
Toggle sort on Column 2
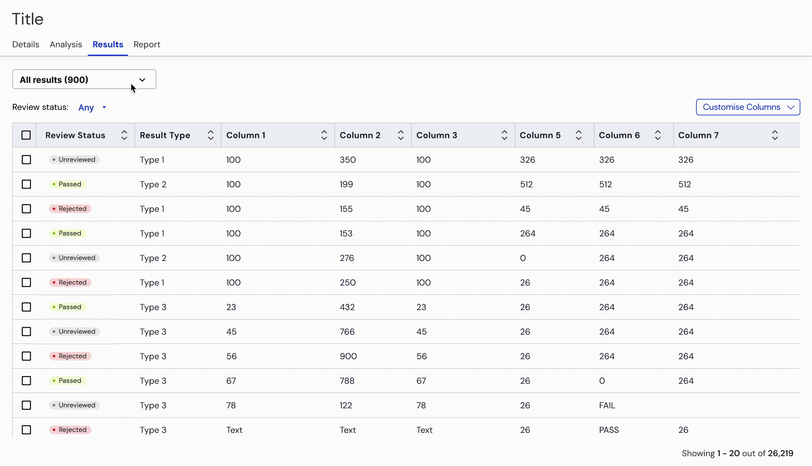click(x=400, y=135)
